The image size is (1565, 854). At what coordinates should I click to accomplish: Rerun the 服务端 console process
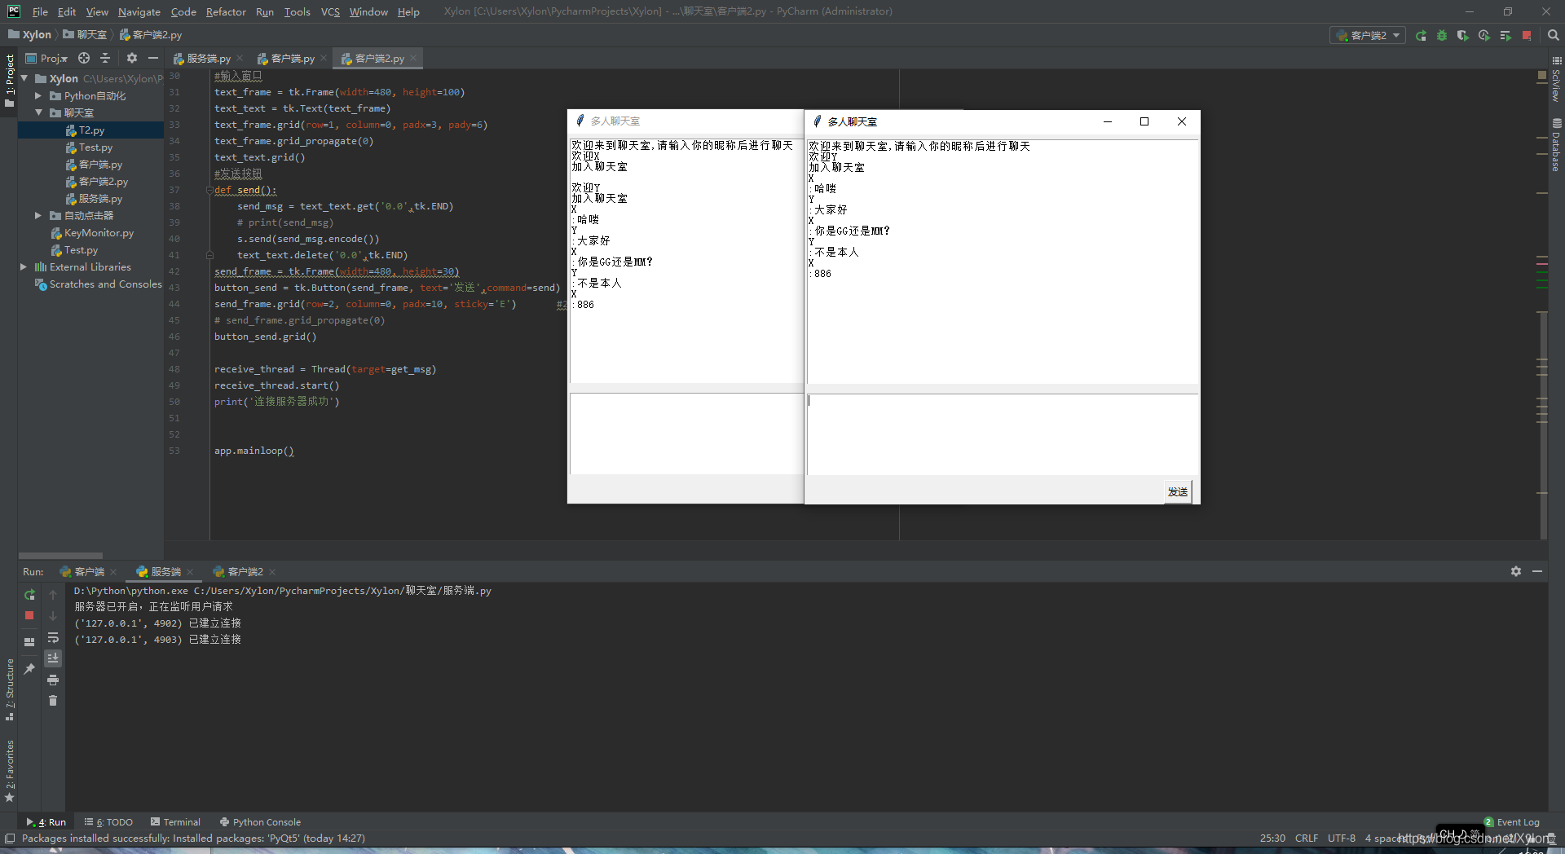click(x=29, y=595)
